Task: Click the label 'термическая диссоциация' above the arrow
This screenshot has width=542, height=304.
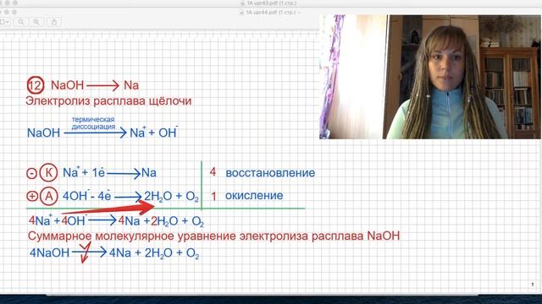Action: 93,123
